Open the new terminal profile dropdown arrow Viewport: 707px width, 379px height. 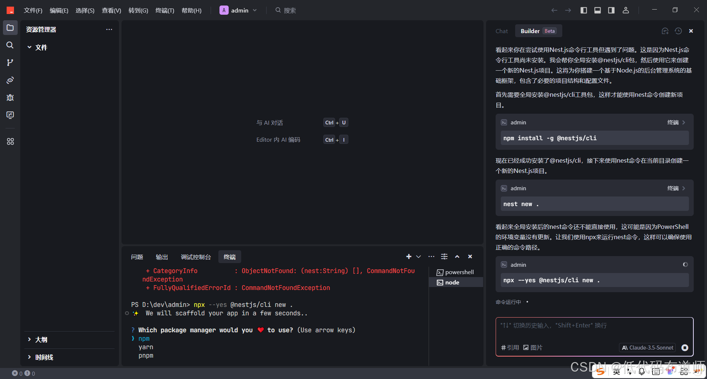point(418,256)
